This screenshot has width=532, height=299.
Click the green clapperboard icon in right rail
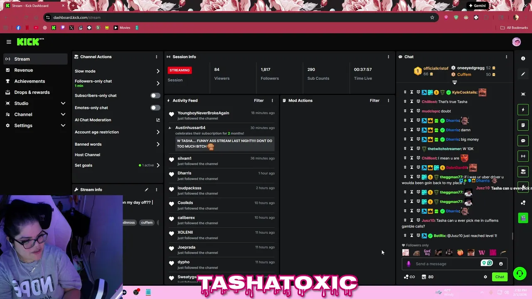[x=523, y=218]
